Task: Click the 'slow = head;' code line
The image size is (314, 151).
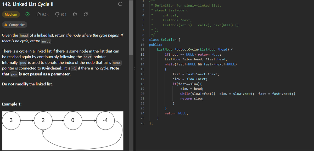Action: (192, 89)
